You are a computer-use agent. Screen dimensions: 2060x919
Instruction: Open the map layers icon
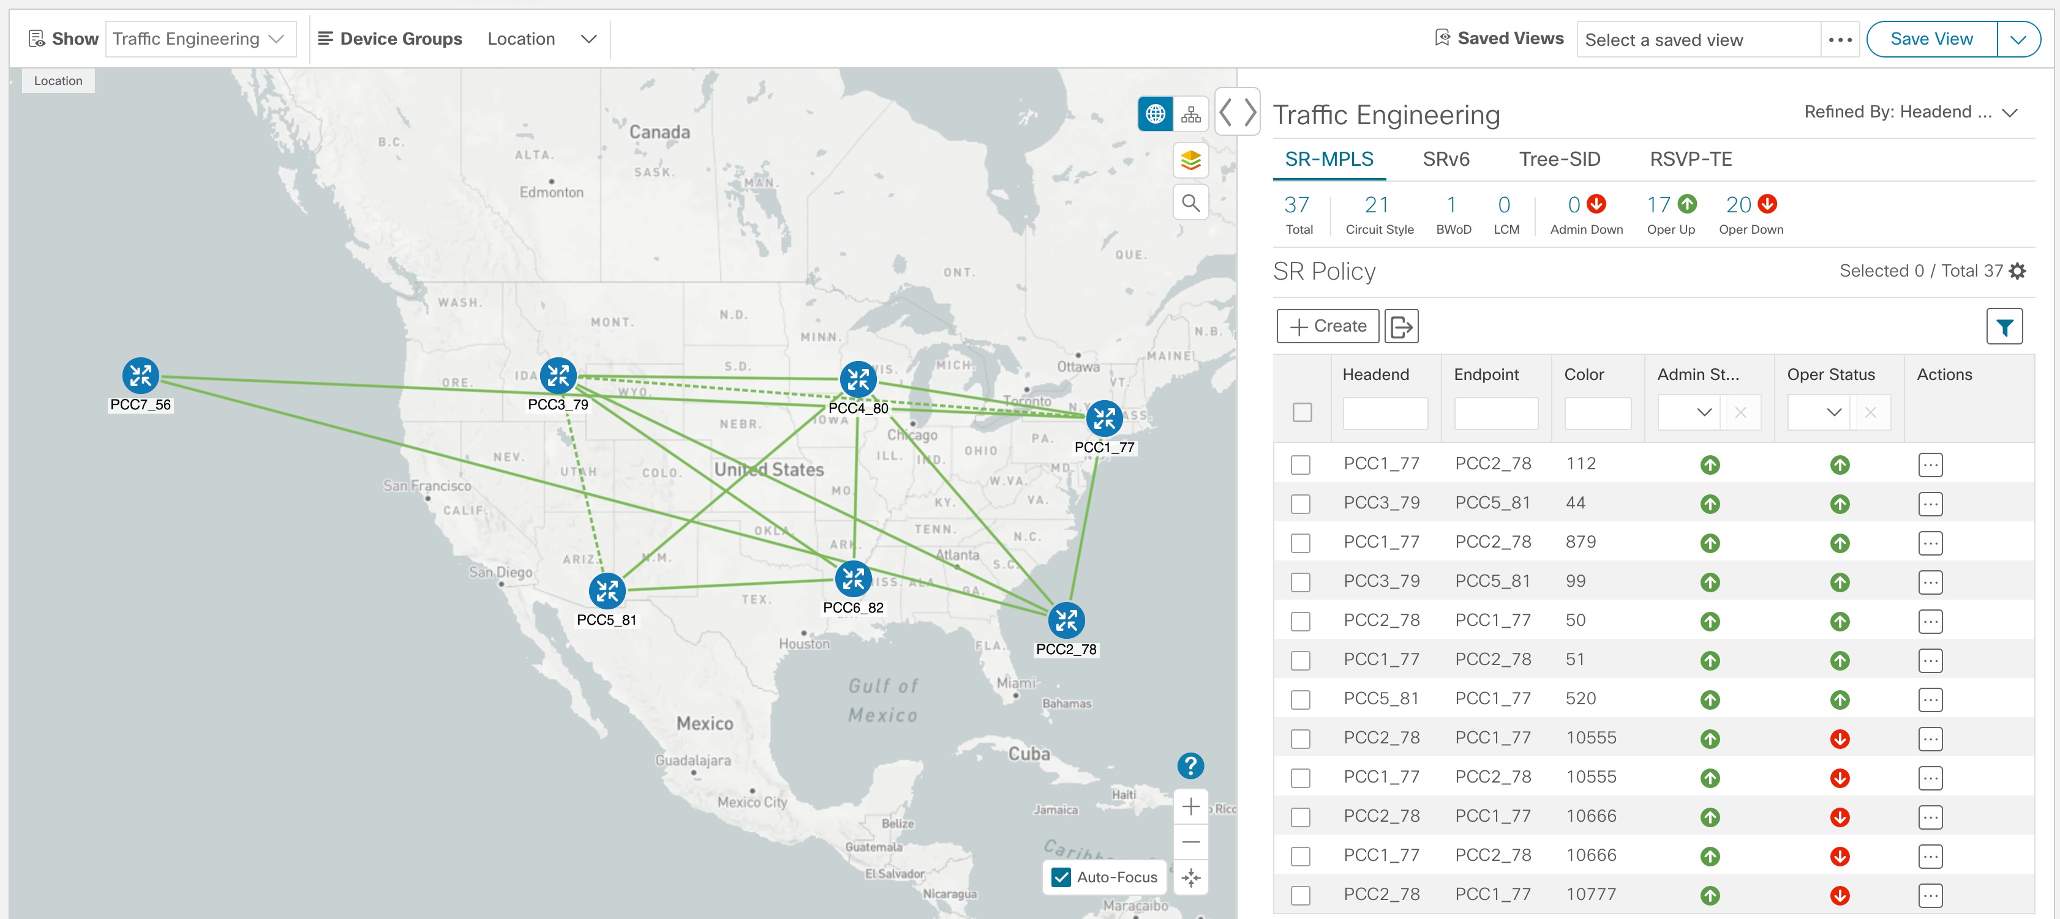pos(1190,161)
